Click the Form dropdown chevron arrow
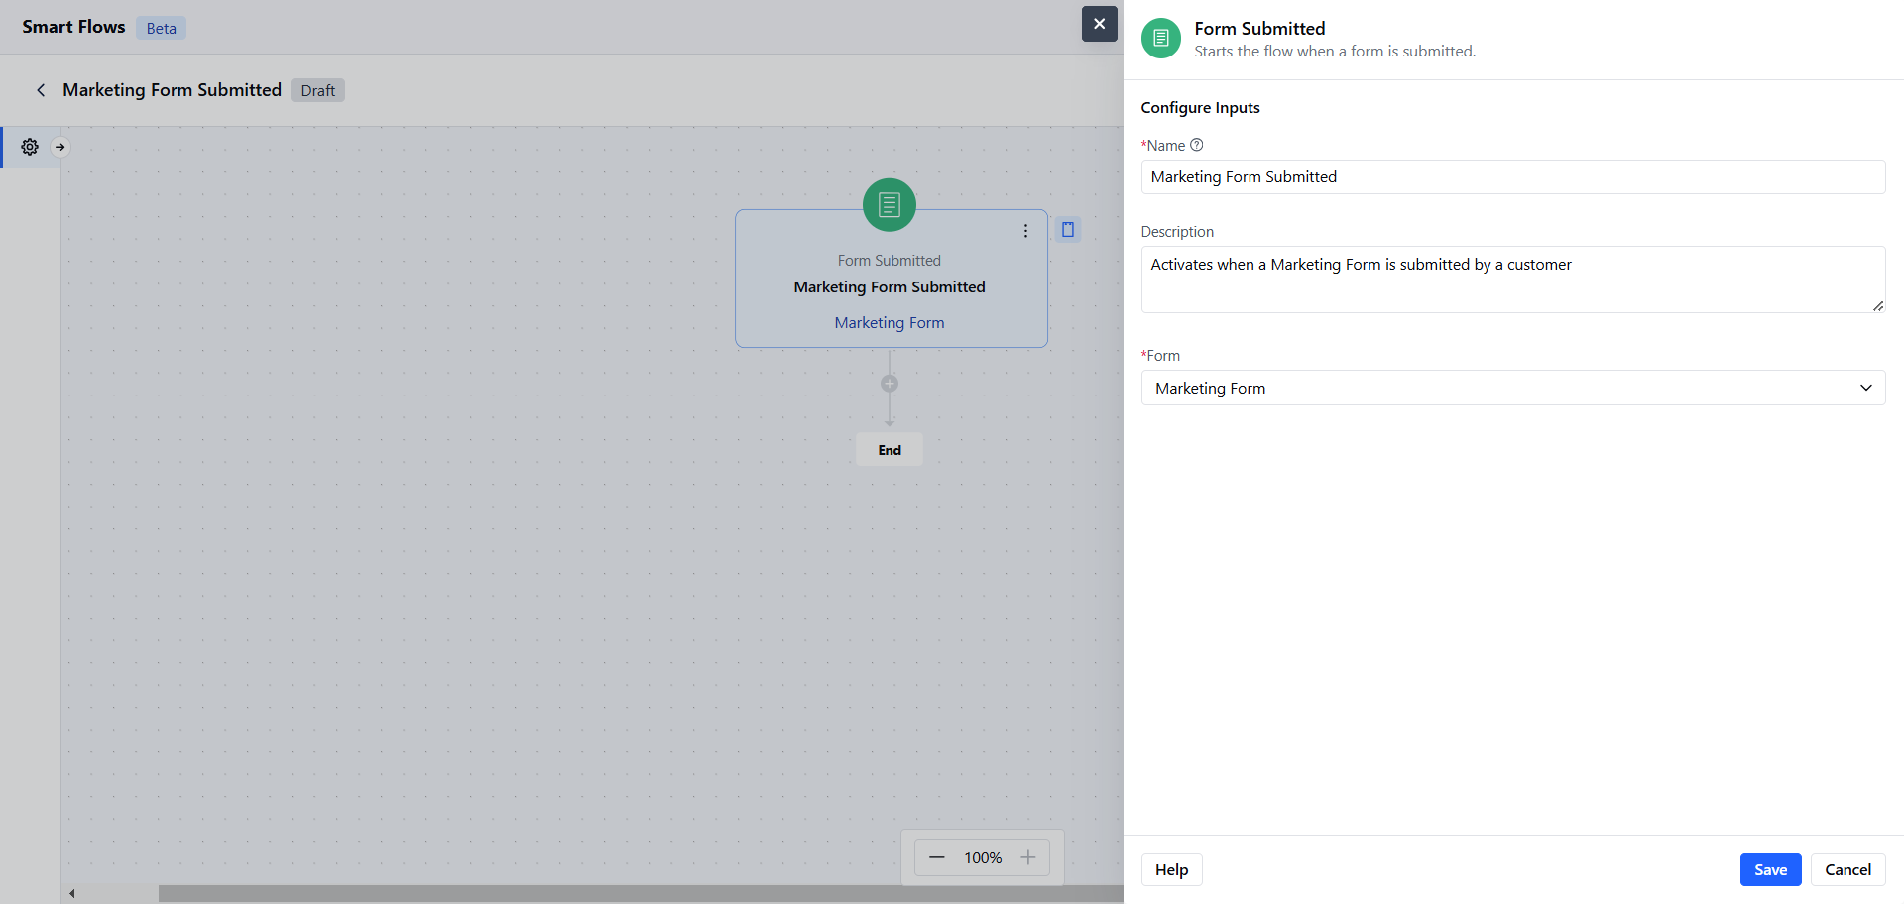This screenshot has height=904, width=1904. tap(1866, 388)
